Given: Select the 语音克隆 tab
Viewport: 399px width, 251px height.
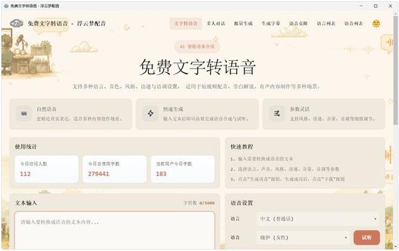Looking at the screenshot, I should point(298,24).
